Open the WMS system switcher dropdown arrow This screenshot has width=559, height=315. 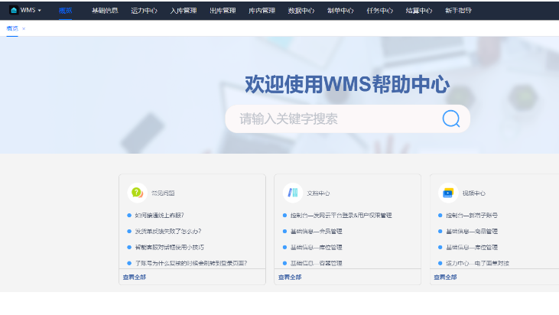click(x=39, y=11)
